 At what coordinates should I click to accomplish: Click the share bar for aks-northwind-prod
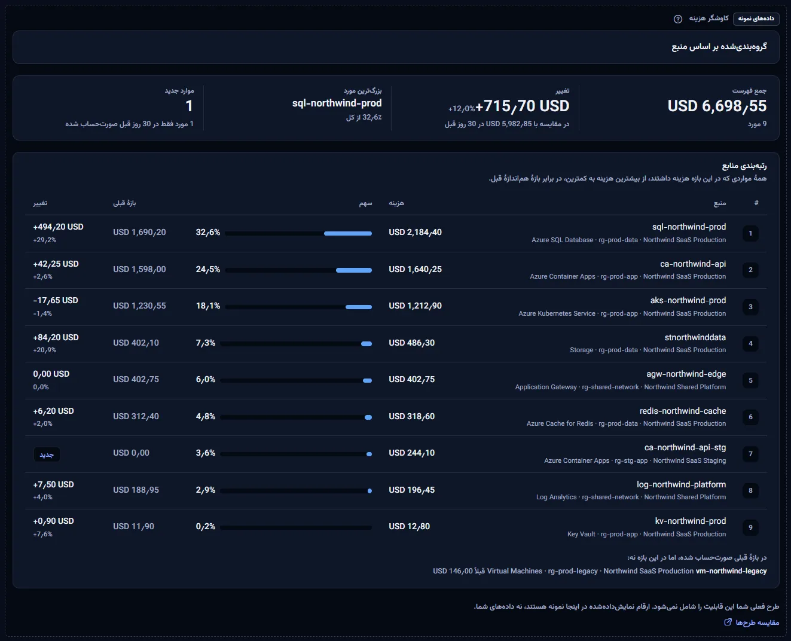(298, 307)
